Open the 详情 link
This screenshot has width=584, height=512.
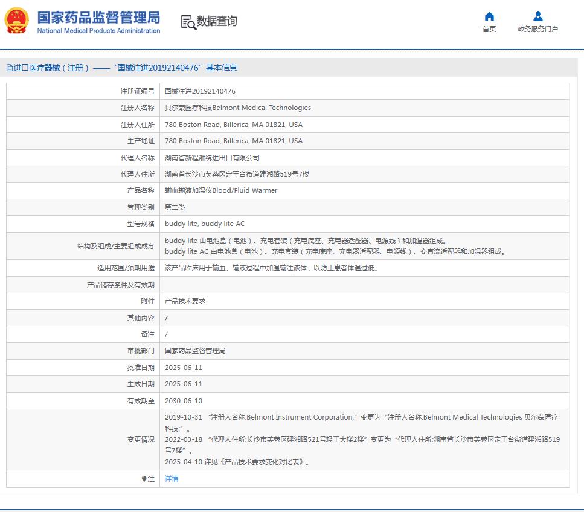tap(170, 478)
